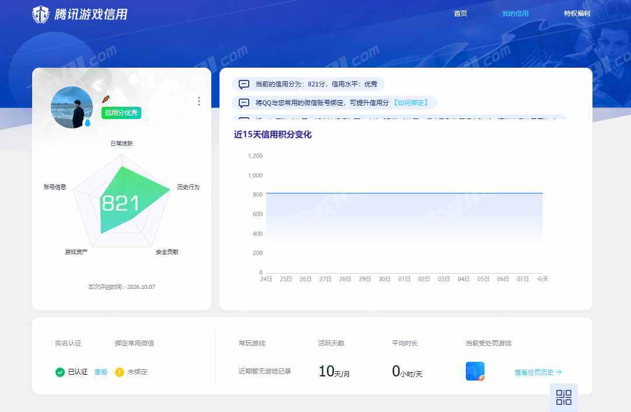
Task: Click the 本次评估时间 2026.10.07 text
Action: click(x=121, y=287)
